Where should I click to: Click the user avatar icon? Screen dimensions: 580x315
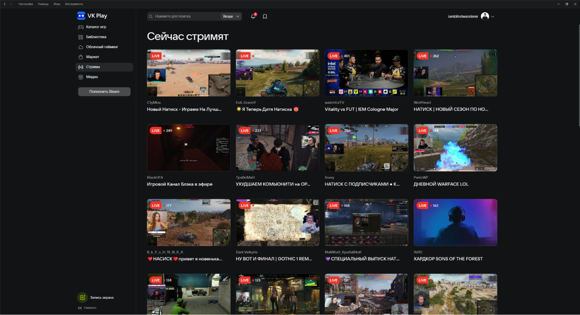click(485, 16)
